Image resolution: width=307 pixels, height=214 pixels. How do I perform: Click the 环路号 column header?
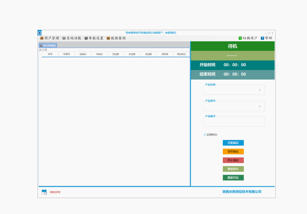(66, 54)
